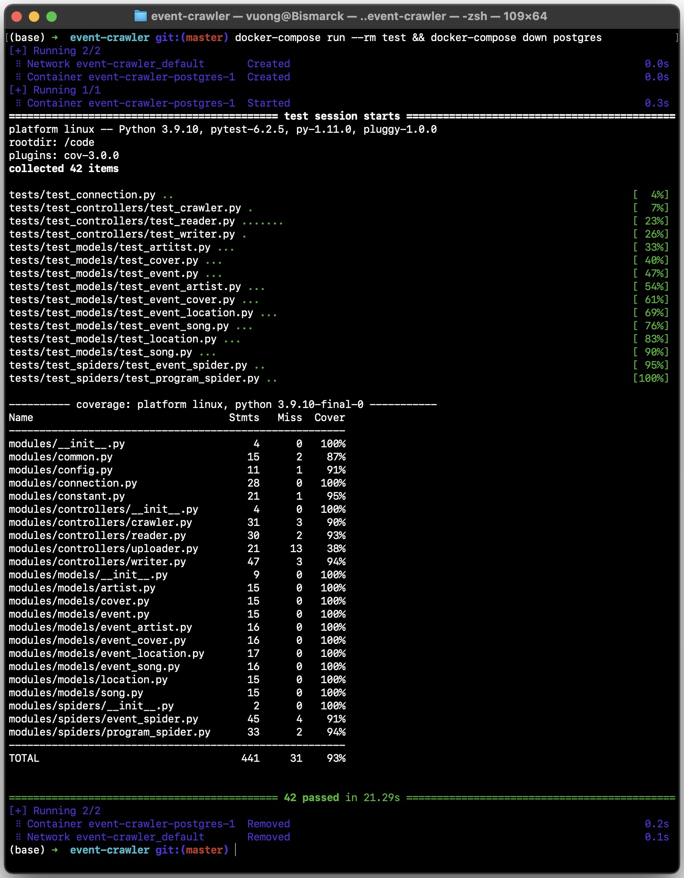Click the "plugins: cov-3.0.0" line
This screenshot has height=878, width=684.
click(64, 156)
